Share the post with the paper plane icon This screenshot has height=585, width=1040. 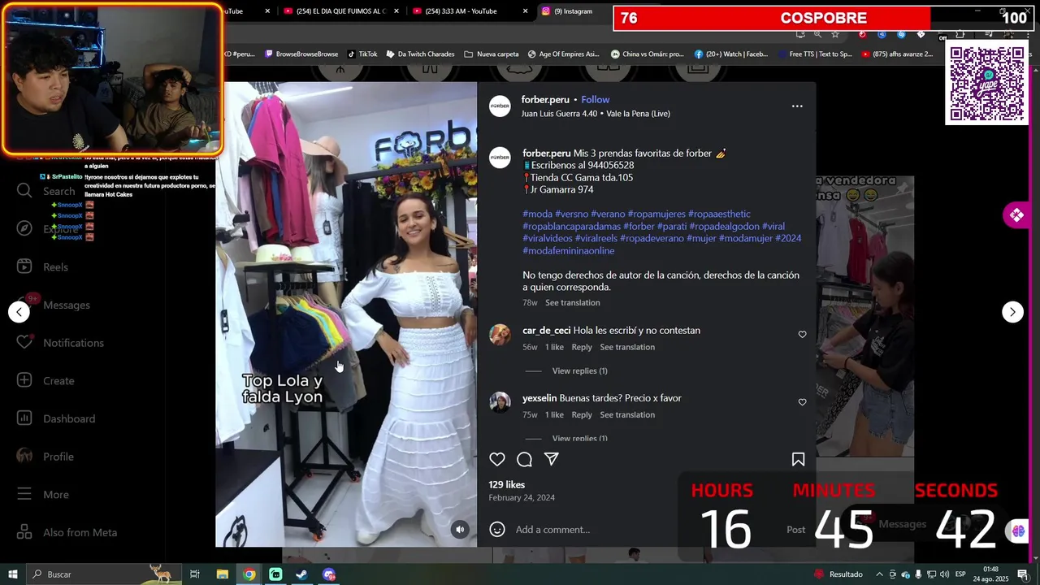pyautogui.click(x=551, y=459)
